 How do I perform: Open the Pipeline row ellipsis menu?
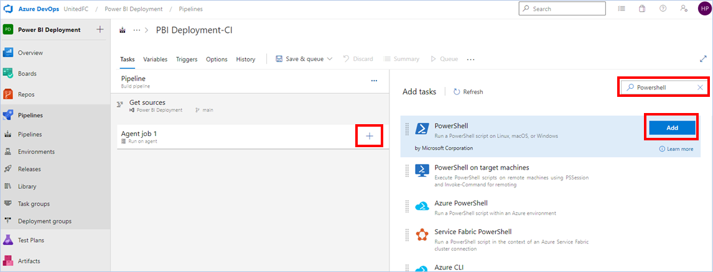[375, 81]
